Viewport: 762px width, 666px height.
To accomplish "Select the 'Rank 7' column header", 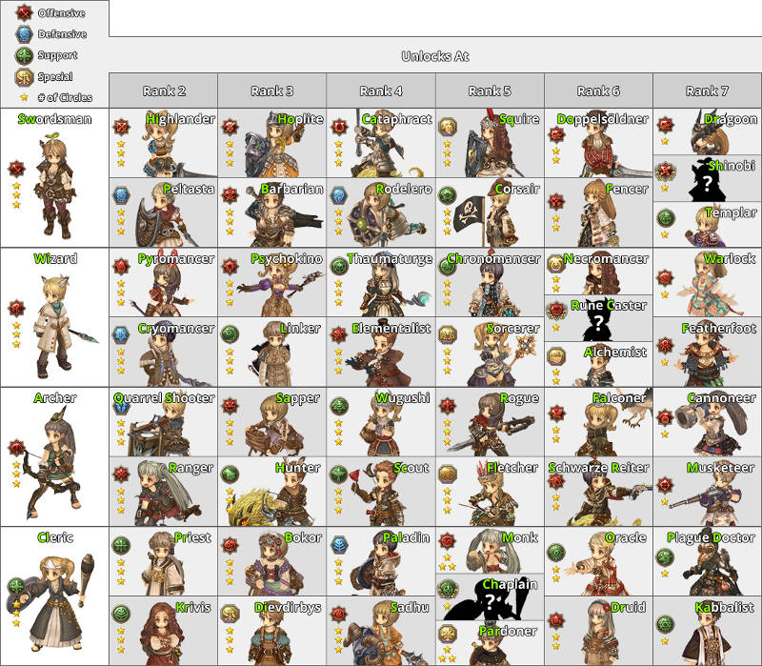I will [x=708, y=91].
